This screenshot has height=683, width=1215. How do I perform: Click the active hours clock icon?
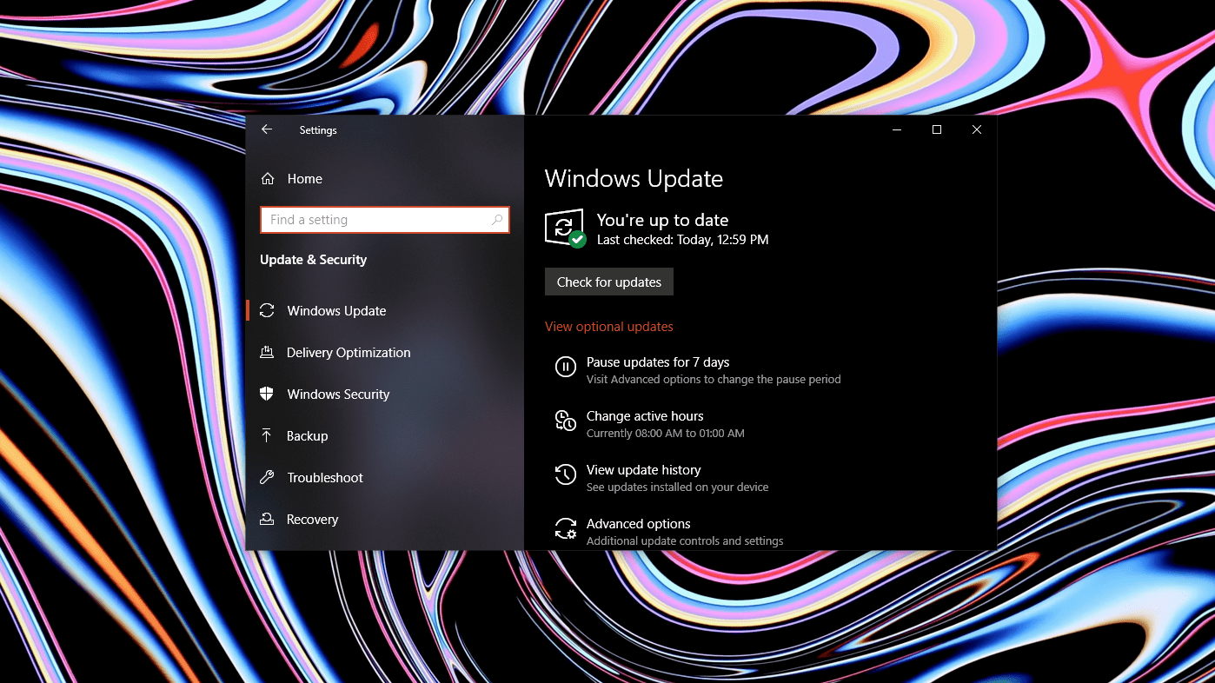[x=566, y=421]
